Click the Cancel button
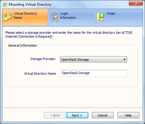145x124 pixels. click(103, 115)
